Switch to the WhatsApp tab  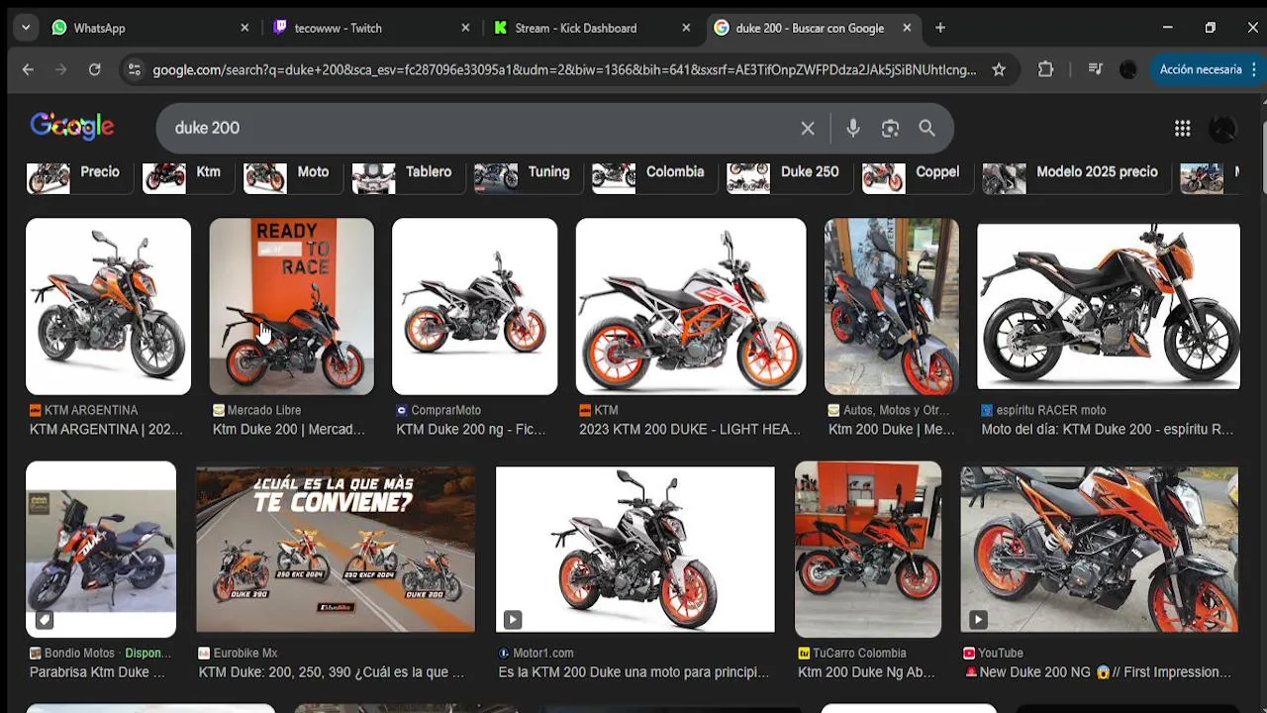(x=151, y=28)
